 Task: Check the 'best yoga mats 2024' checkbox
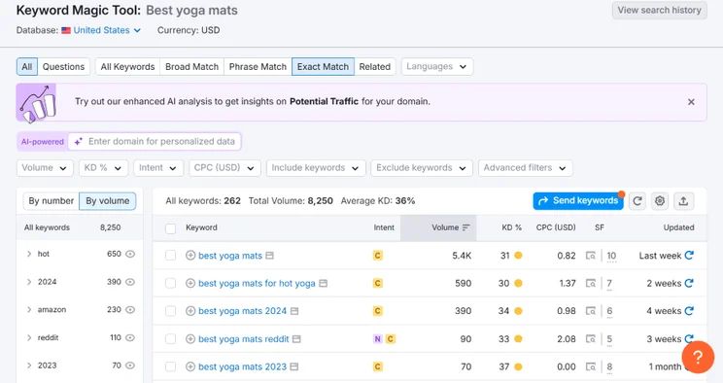171,311
